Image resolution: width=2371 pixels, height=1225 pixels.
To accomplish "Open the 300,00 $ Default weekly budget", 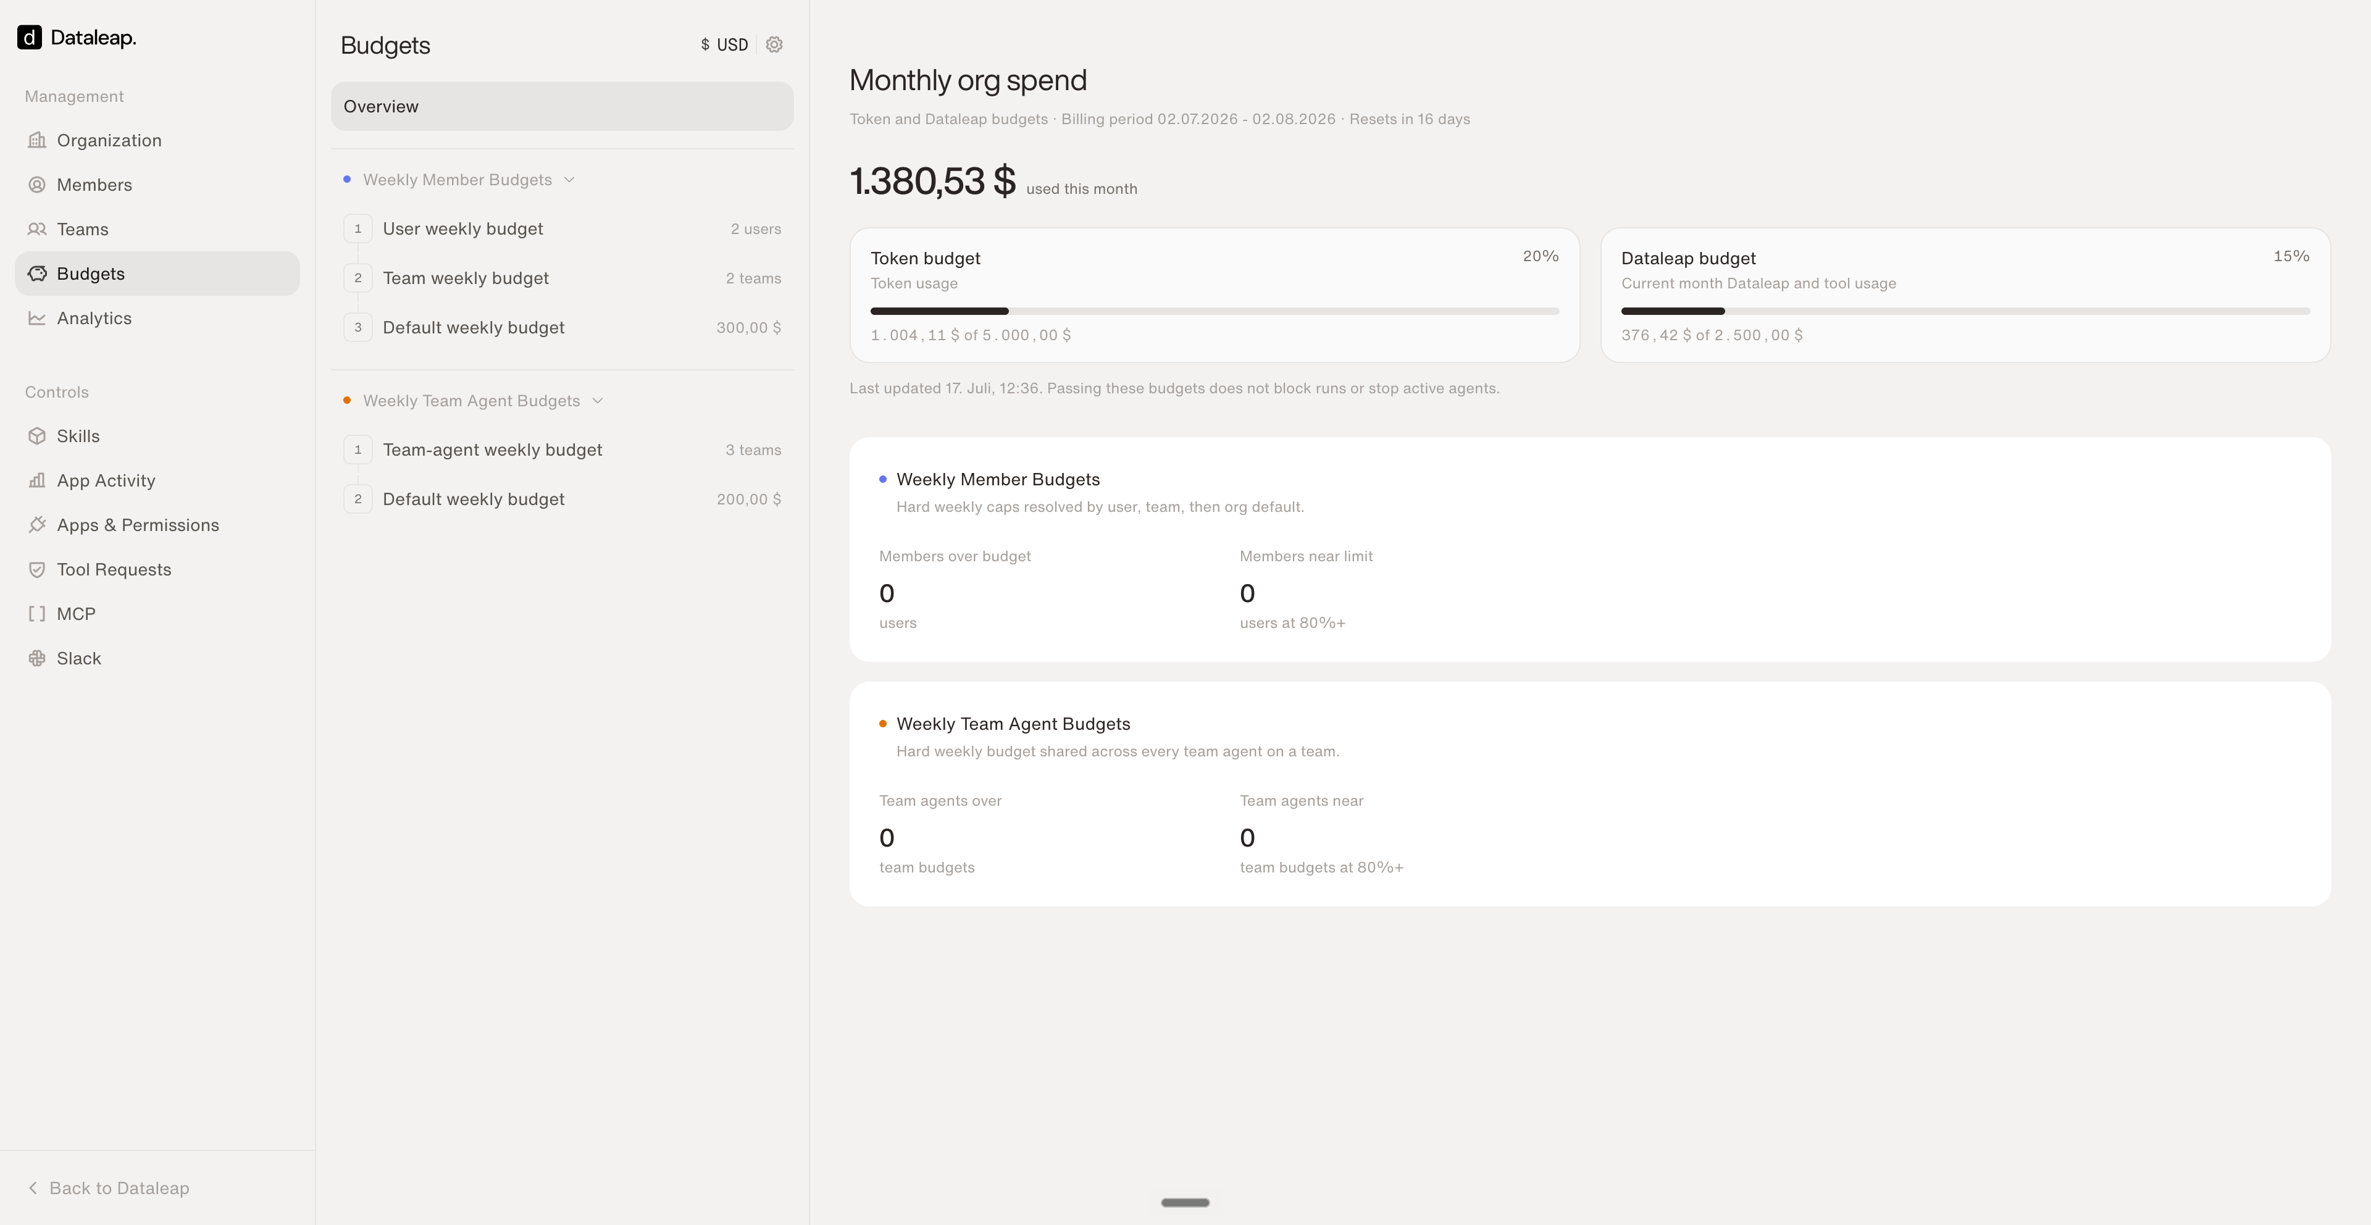I will (x=562, y=328).
